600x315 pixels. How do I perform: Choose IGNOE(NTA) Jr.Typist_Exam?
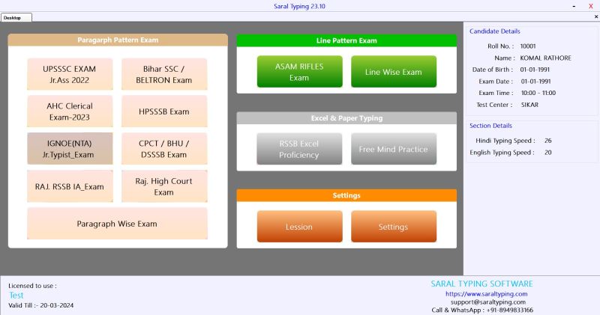click(70, 149)
